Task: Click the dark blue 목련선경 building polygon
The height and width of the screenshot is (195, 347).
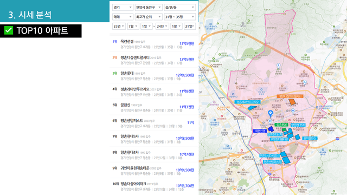Action: pyautogui.click(x=271, y=129)
